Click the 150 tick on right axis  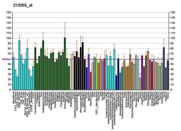pyautogui.click(x=173, y=12)
